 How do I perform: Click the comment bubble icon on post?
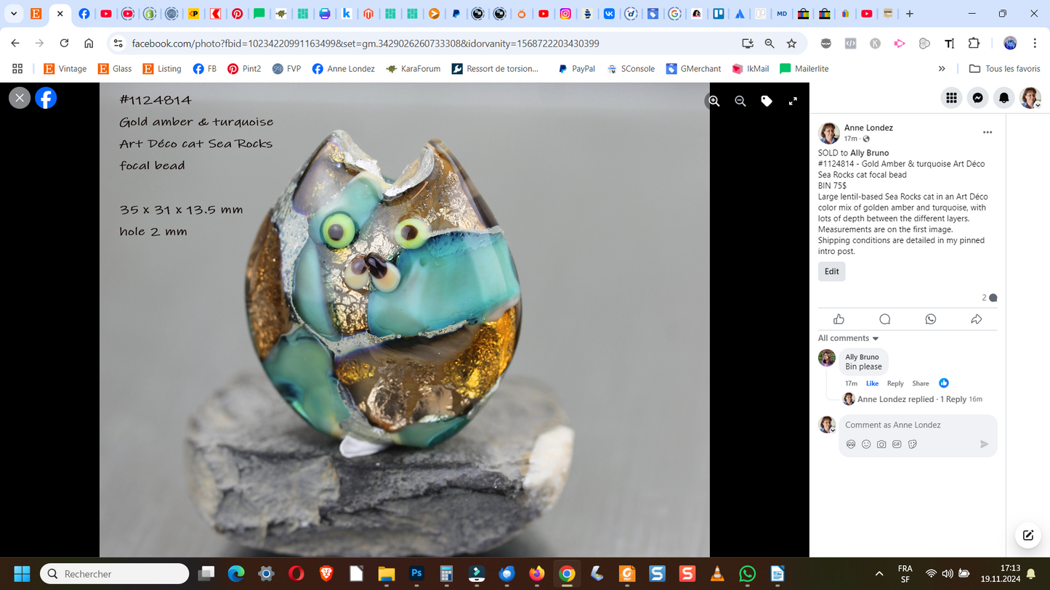(885, 319)
